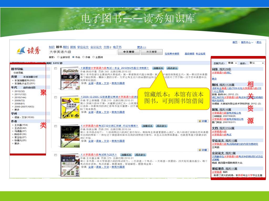Select the 全部字段 search radio button
Screen dimensions: 269x201
click(x=58, y=57)
